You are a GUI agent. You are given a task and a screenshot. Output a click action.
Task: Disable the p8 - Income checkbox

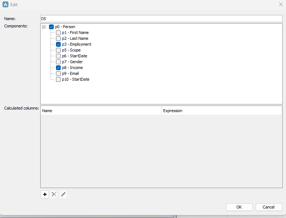pos(58,68)
